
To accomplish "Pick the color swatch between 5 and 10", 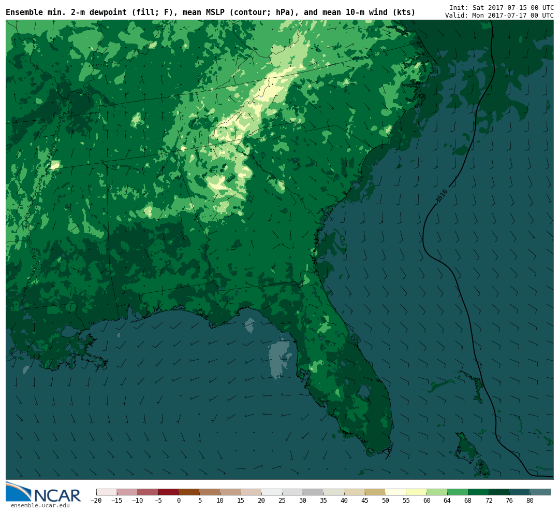I will (210, 492).
